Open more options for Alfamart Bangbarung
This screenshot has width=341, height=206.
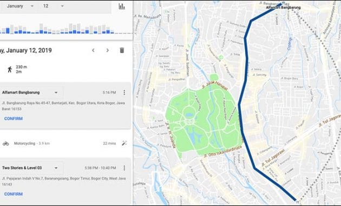pyautogui.click(x=124, y=93)
